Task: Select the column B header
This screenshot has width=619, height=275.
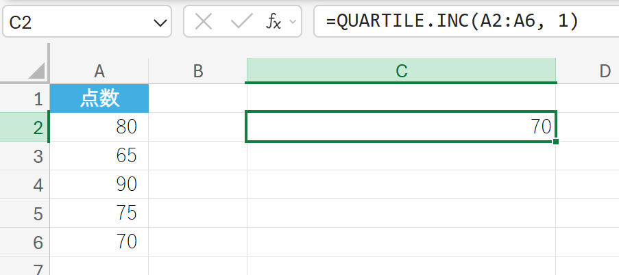Action: (x=197, y=70)
